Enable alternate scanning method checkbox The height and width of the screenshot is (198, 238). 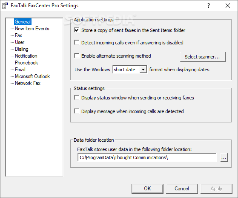pos(77,55)
